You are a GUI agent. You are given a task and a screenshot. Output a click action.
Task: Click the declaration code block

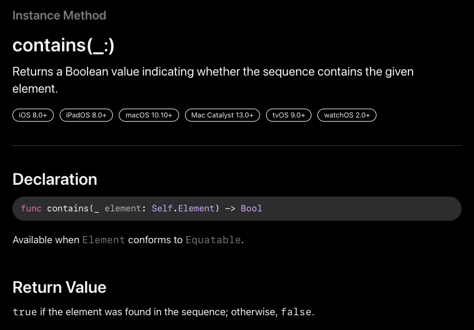coord(355,208)
